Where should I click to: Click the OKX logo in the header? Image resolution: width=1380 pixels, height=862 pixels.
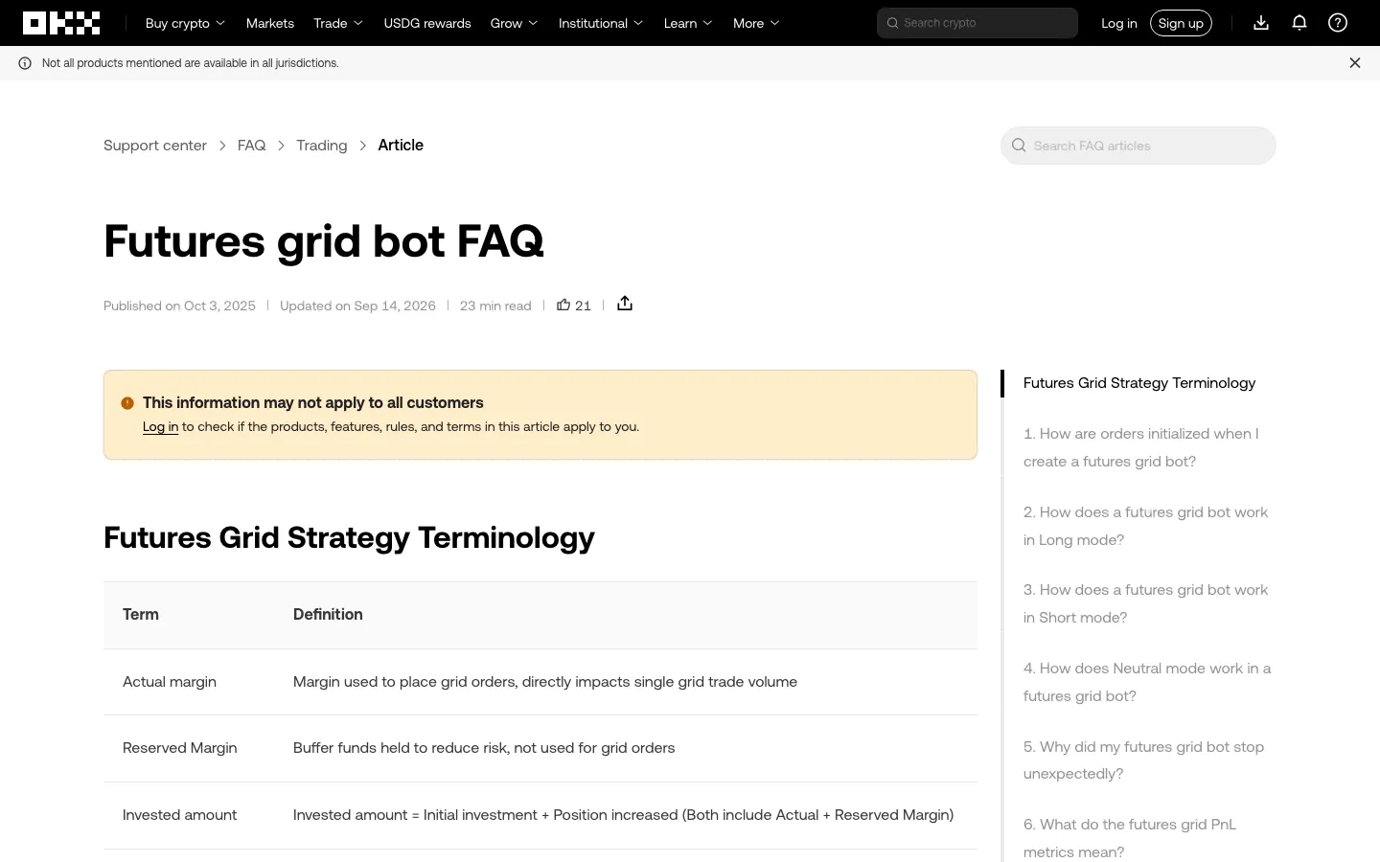coord(61,23)
